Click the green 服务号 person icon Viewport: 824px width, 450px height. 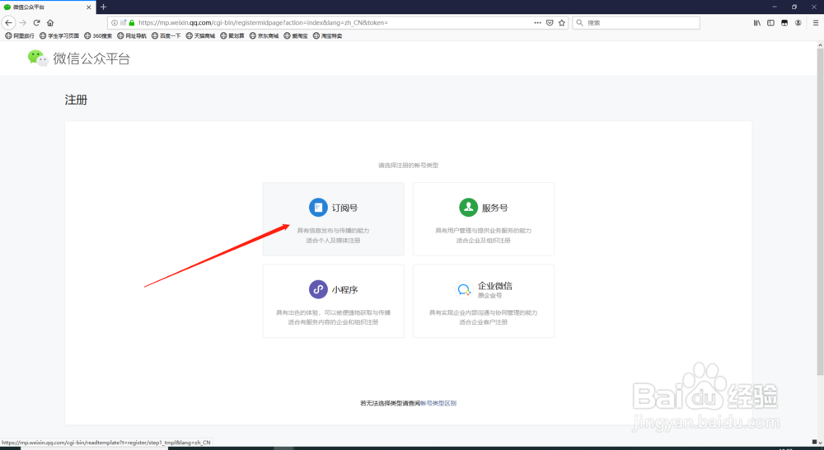468,208
